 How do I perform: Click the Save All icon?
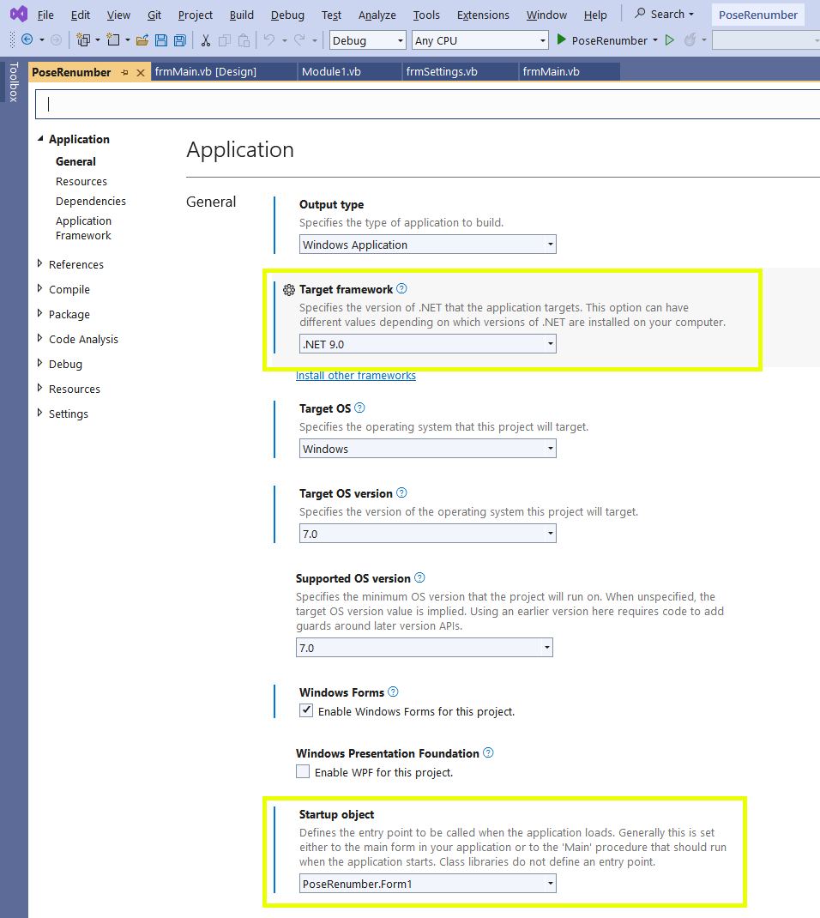[179, 39]
